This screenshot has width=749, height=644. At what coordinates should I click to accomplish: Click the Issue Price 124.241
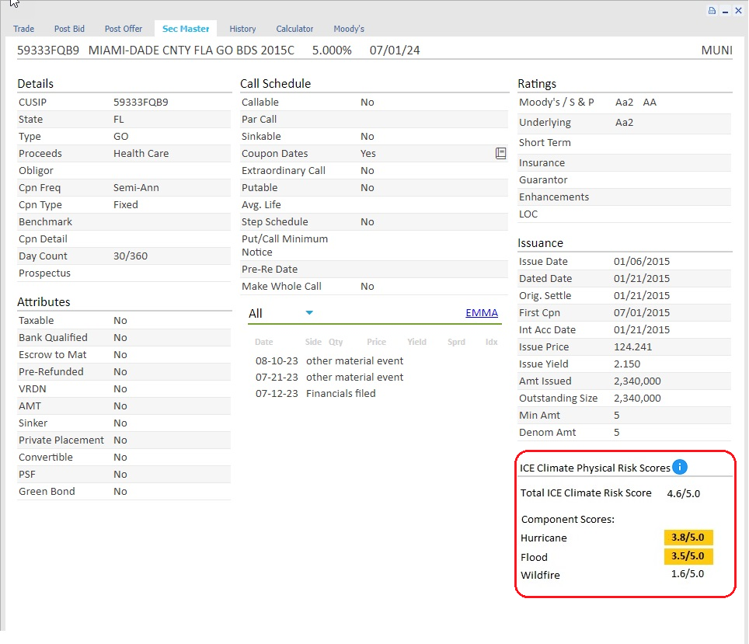(632, 346)
